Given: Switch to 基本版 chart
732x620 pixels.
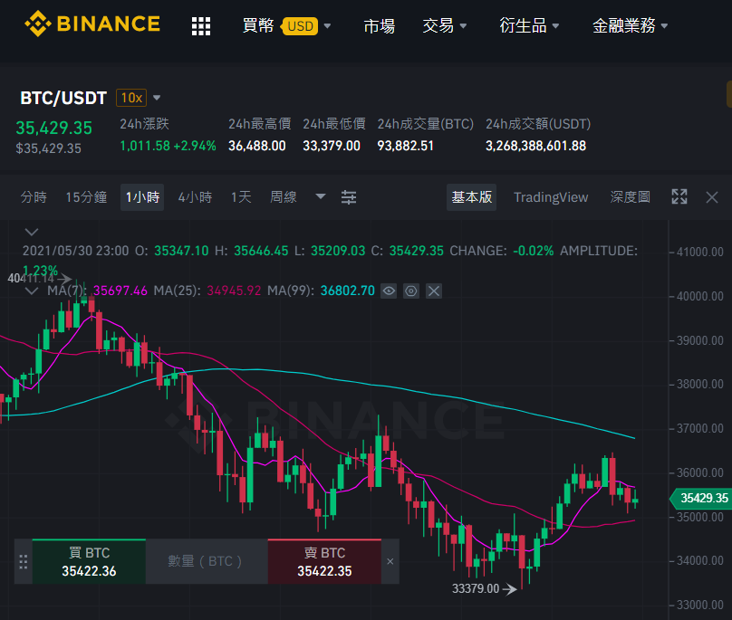Looking at the screenshot, I should coord(471,197).
